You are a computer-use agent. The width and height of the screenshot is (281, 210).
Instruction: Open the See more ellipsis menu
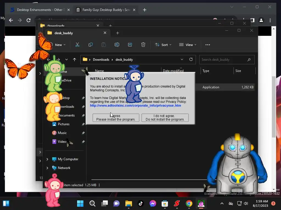pyautogui.click(x=208, y=45)
